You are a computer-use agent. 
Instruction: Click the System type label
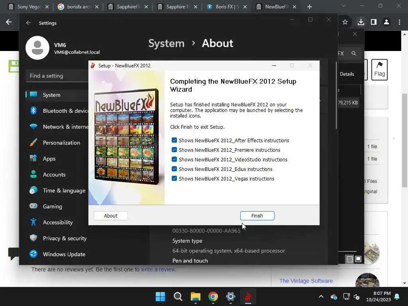[x=187, y=241]
